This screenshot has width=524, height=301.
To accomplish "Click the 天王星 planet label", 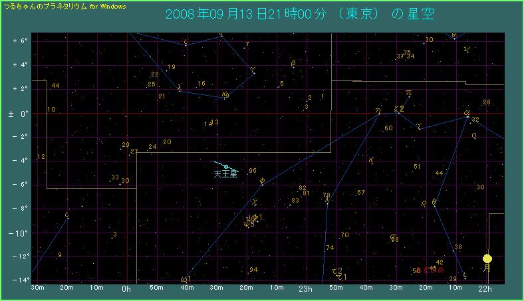I will tap(225, 175).
